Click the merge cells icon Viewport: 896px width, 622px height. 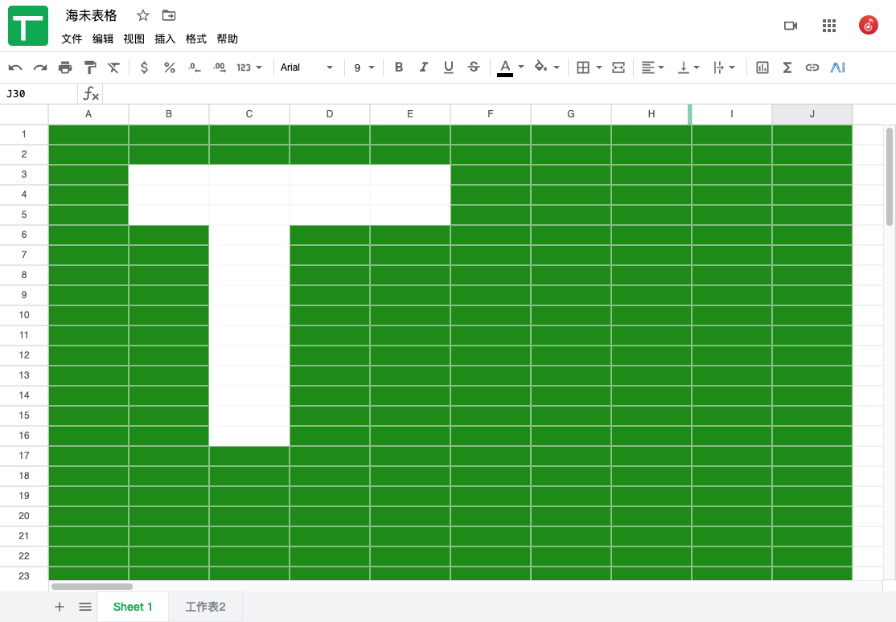(x=619, y=68)
